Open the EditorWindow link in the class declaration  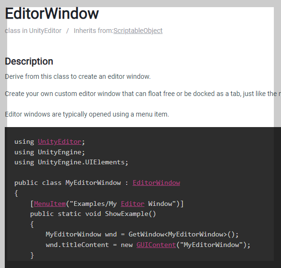[156, 182]
